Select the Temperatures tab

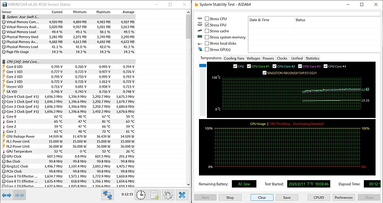pyautogui.click(x=211, y=58)
